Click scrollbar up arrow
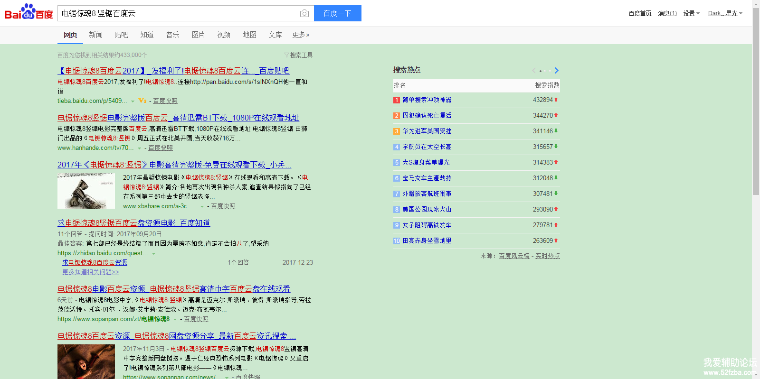The width and height of the screenshot is (760, 379). pyautogui.click(x=756, y=3)
